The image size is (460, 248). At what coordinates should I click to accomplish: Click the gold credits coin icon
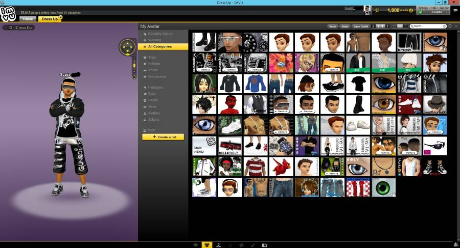pyautogui.click(x=377, y=11)
